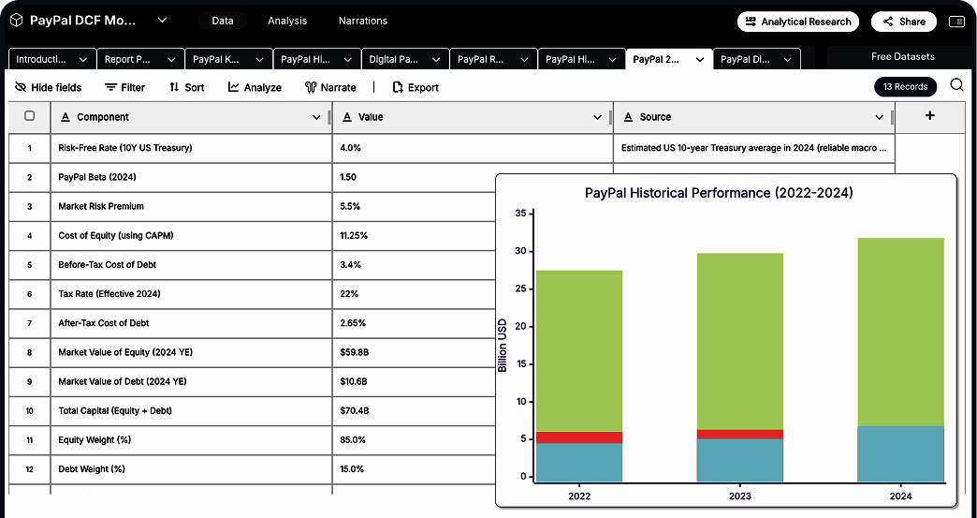Viewport: 977px width, 518px height.
Task: Select the Market Risk Premium cell
Action: (191, 206)
